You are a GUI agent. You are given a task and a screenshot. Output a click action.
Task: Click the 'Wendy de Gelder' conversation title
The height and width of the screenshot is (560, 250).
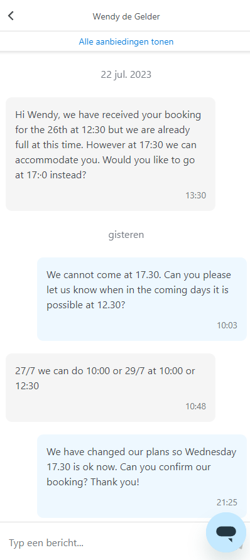126,16
